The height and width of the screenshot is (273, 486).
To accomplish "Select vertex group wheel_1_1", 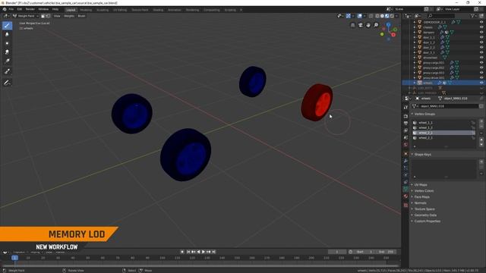I will point(443,123).
